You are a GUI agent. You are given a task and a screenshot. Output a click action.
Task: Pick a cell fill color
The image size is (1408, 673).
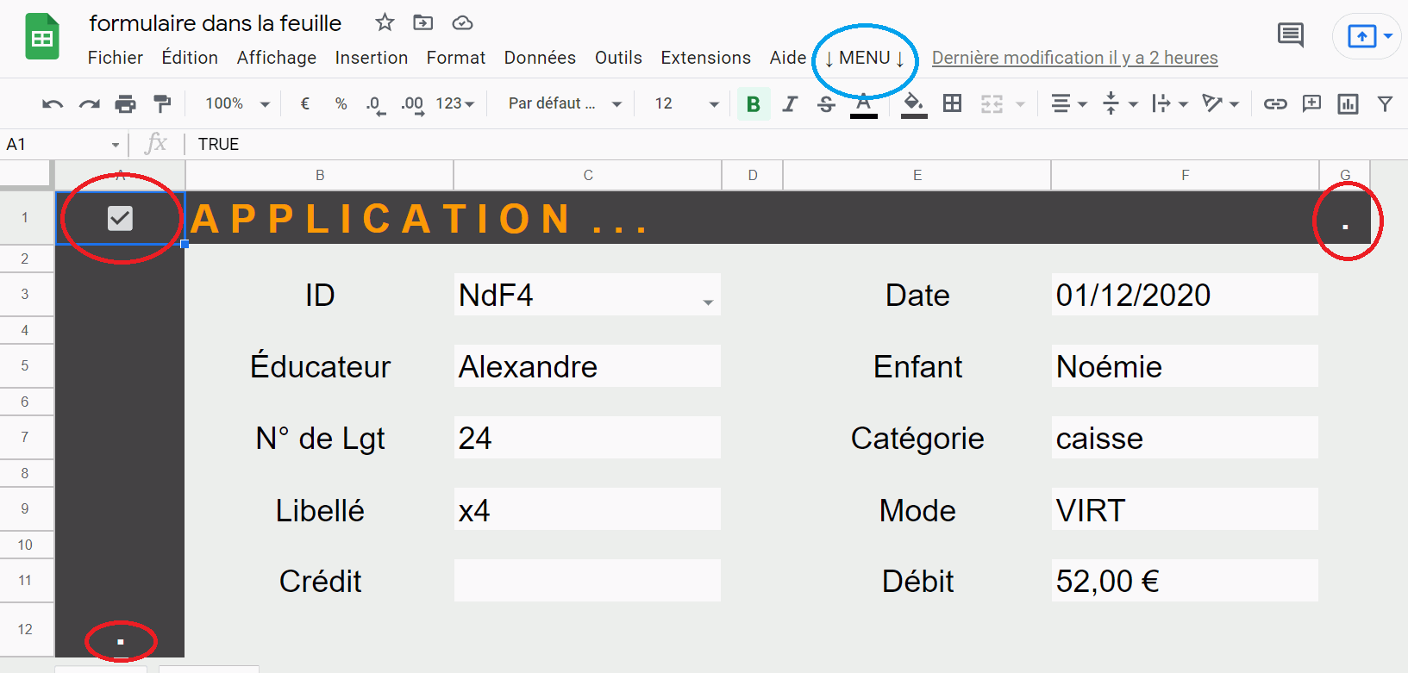(x=913, y=104)
